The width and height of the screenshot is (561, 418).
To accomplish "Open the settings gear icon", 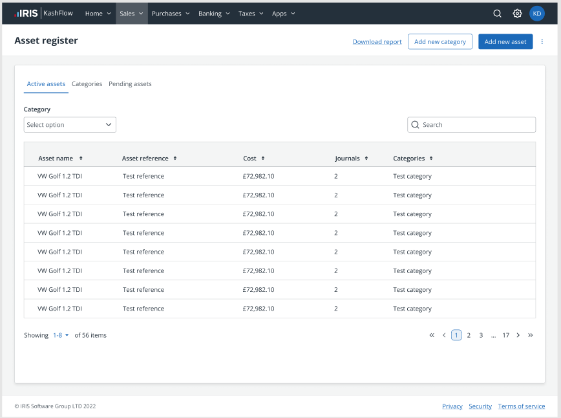I will 517,14.
